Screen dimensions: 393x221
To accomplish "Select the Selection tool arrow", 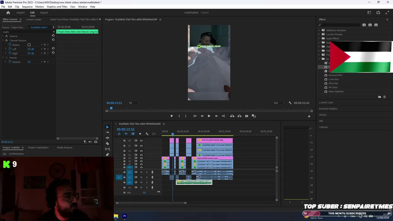I will (x=107, y=127).
